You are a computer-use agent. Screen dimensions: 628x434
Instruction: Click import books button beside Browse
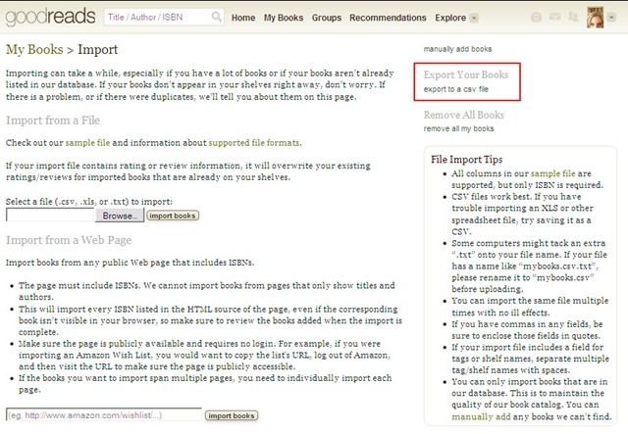click(173, 216)
